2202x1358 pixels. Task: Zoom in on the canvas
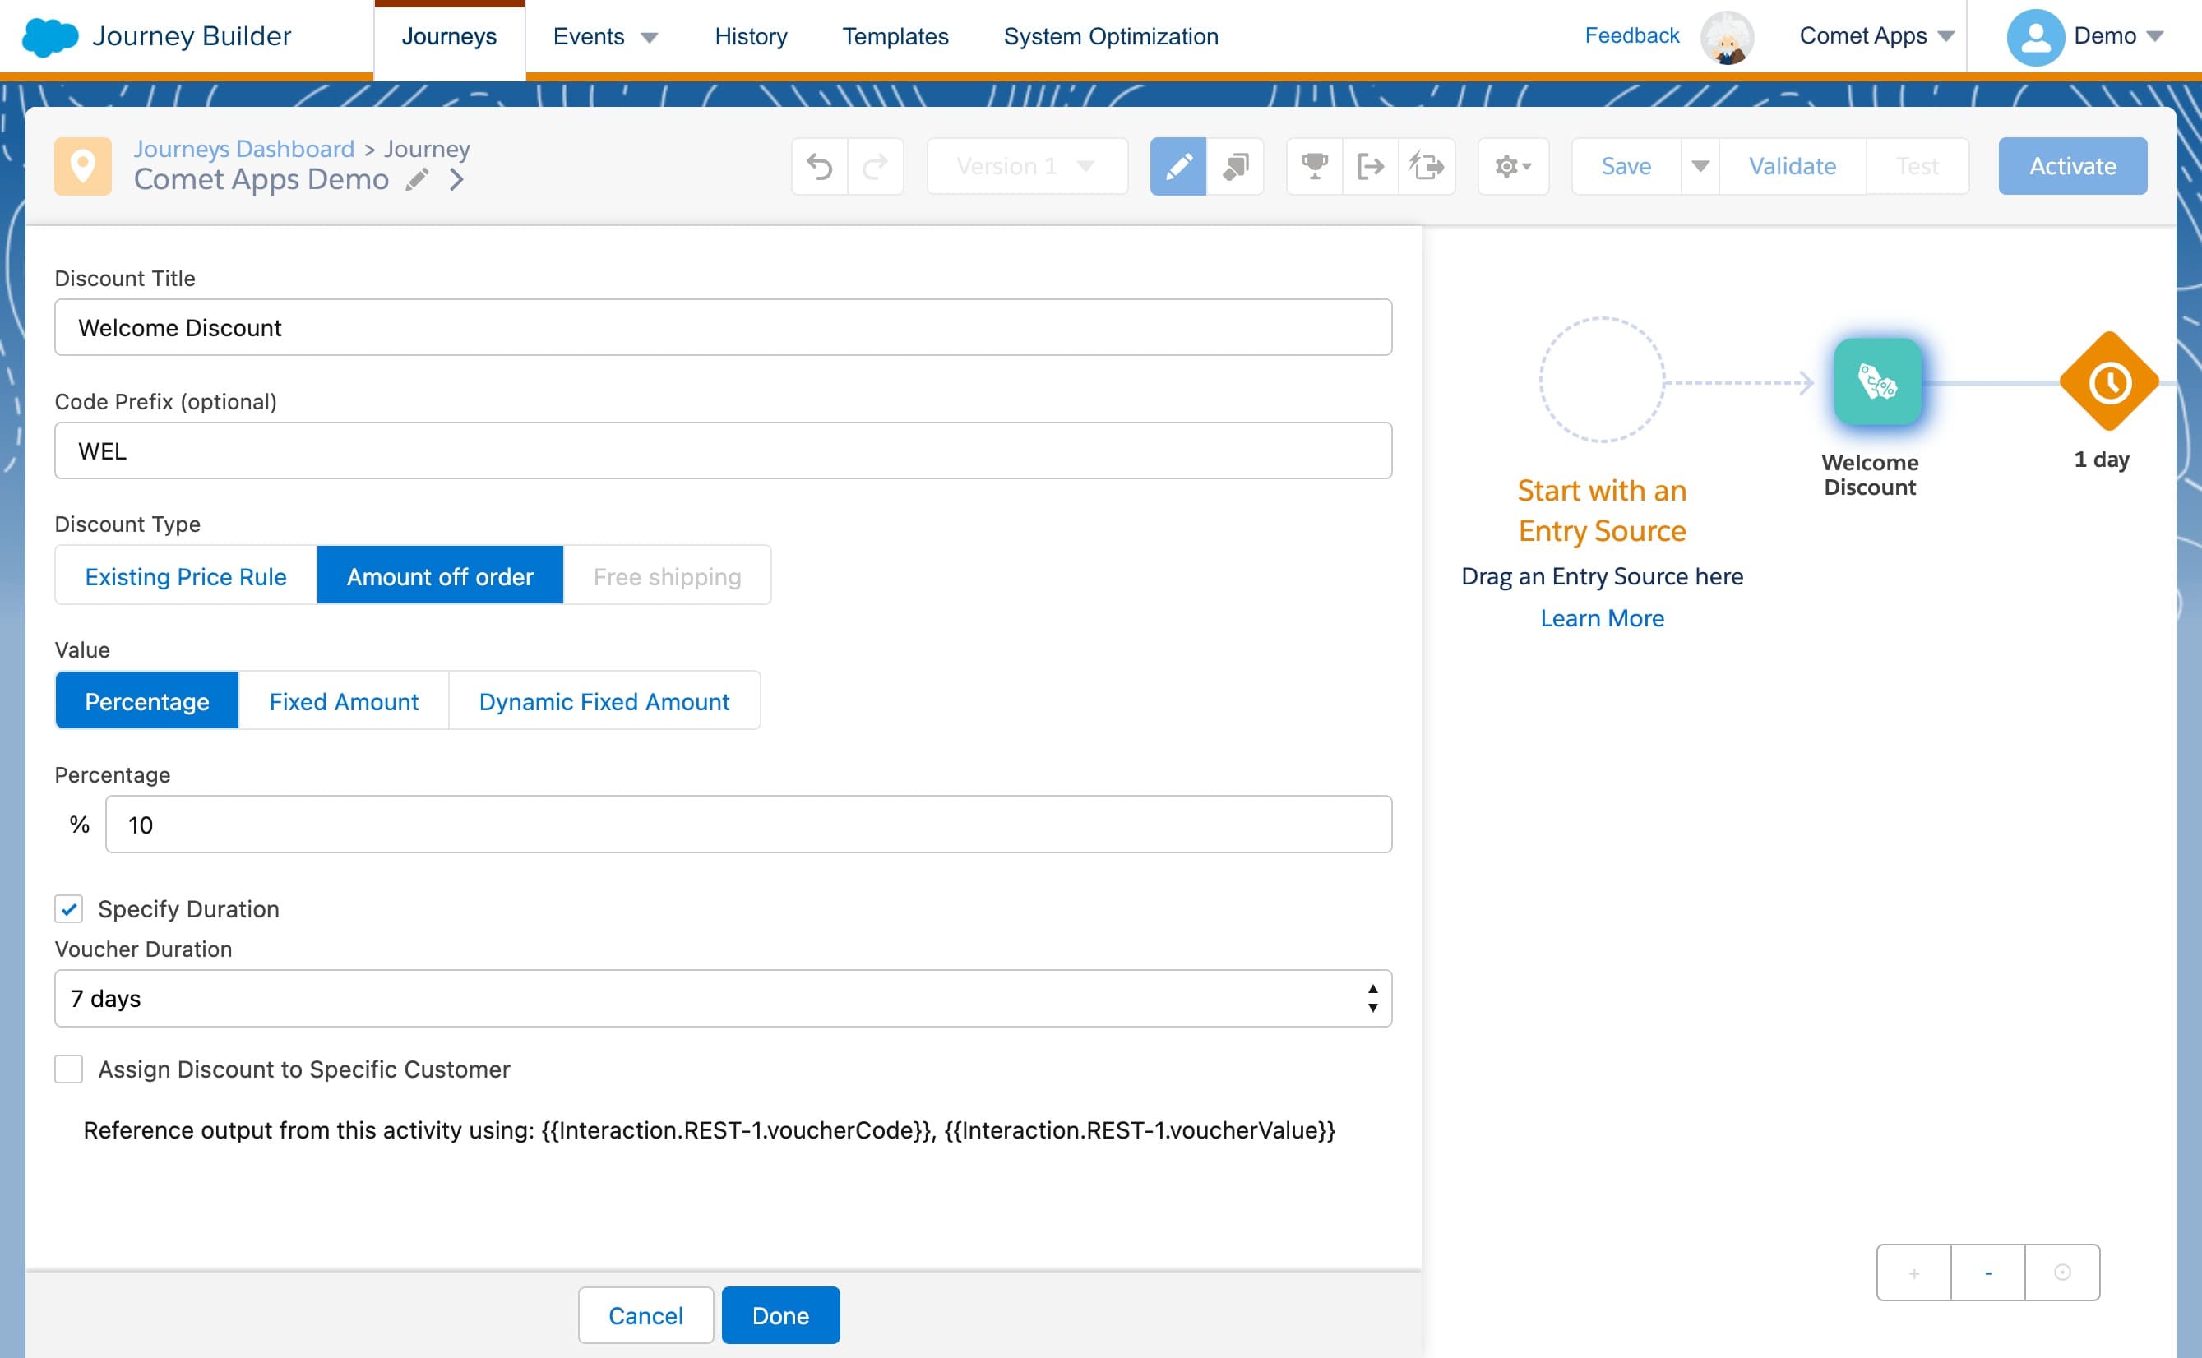pyautogui.click(x=1913, y=1273)
